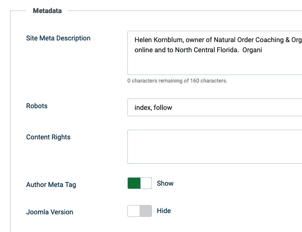Click the Metadata fieldset heading
This screenshot has width=302, height=232.
pos(47,11)
